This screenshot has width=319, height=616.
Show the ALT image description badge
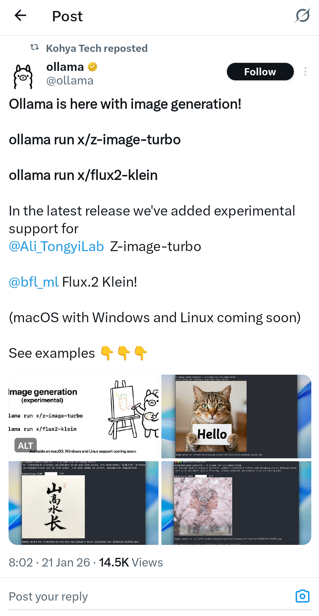click(25, 446)
